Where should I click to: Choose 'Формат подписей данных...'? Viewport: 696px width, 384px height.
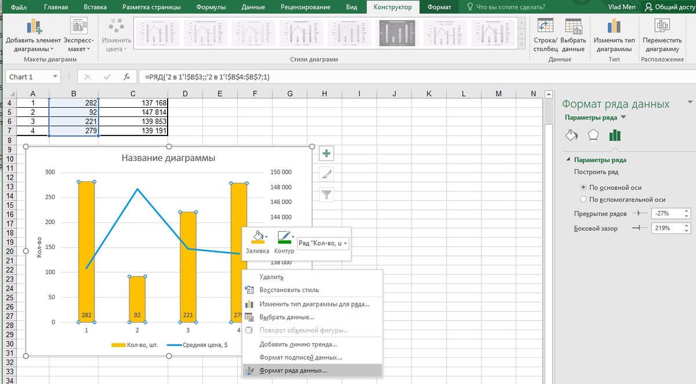pyautogui.click(x=312, y=357)
